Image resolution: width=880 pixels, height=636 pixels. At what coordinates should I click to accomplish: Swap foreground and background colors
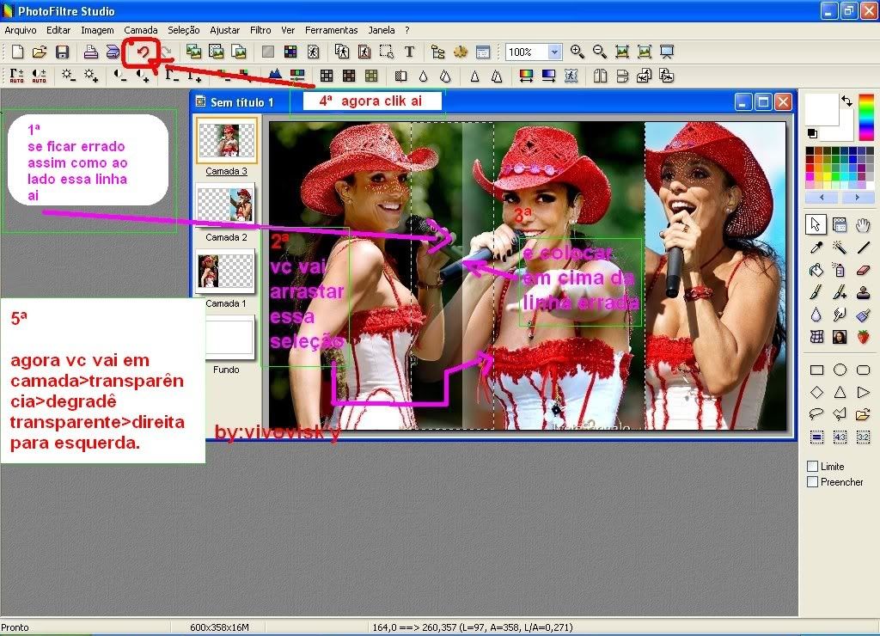[x=846, y=101]
